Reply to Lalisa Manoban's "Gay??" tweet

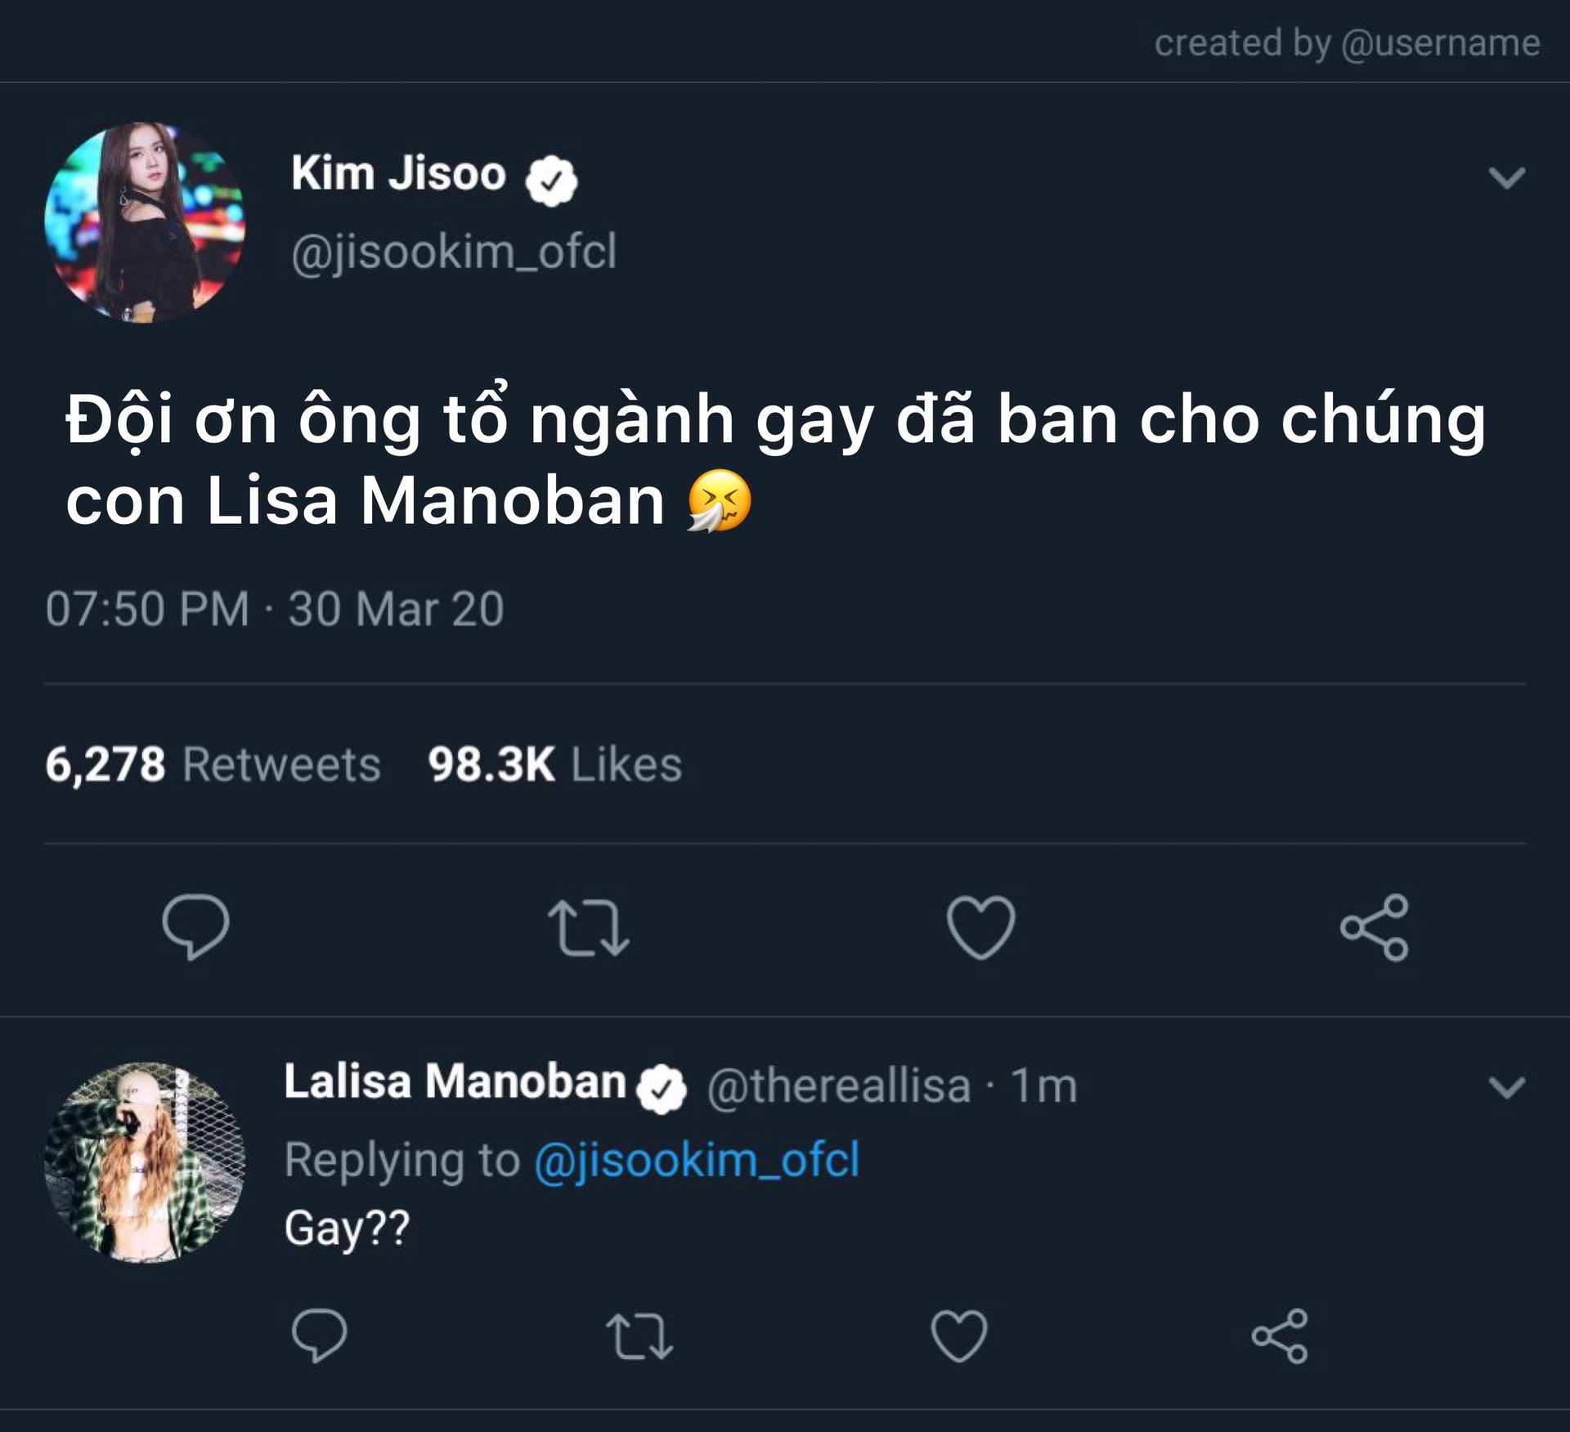(x=319, y=1336)
